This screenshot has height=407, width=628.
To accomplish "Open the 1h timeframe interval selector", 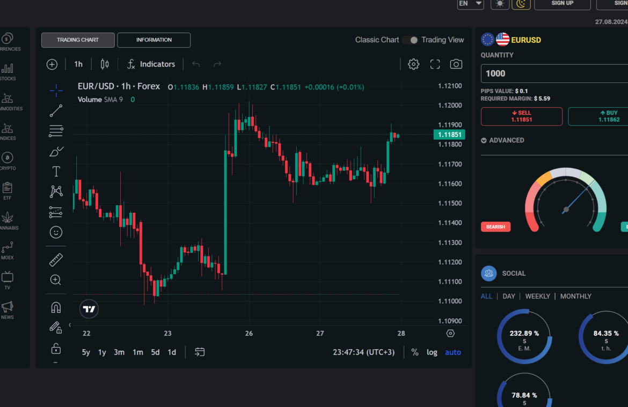I will 78,64.
